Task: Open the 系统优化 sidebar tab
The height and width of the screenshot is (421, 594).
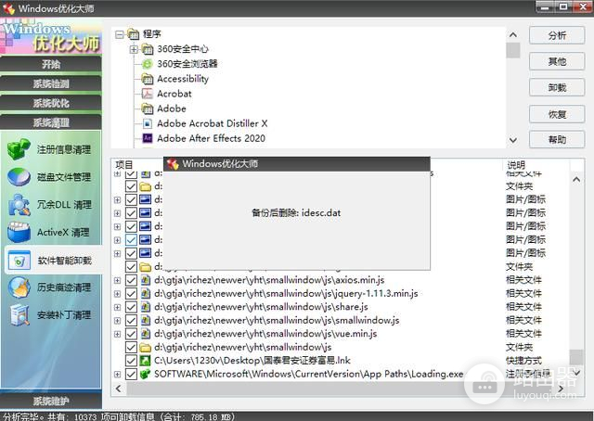Action: click(51, 103)
